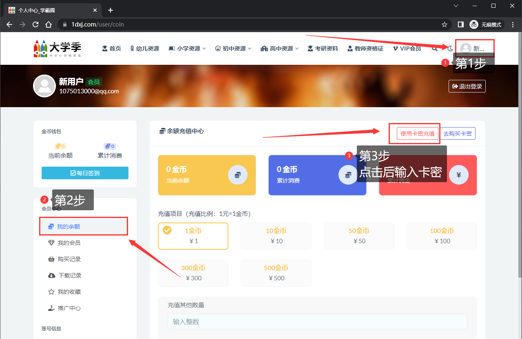
Task: Click the large user avatar in banner
Action: click(x=44, y=86)
